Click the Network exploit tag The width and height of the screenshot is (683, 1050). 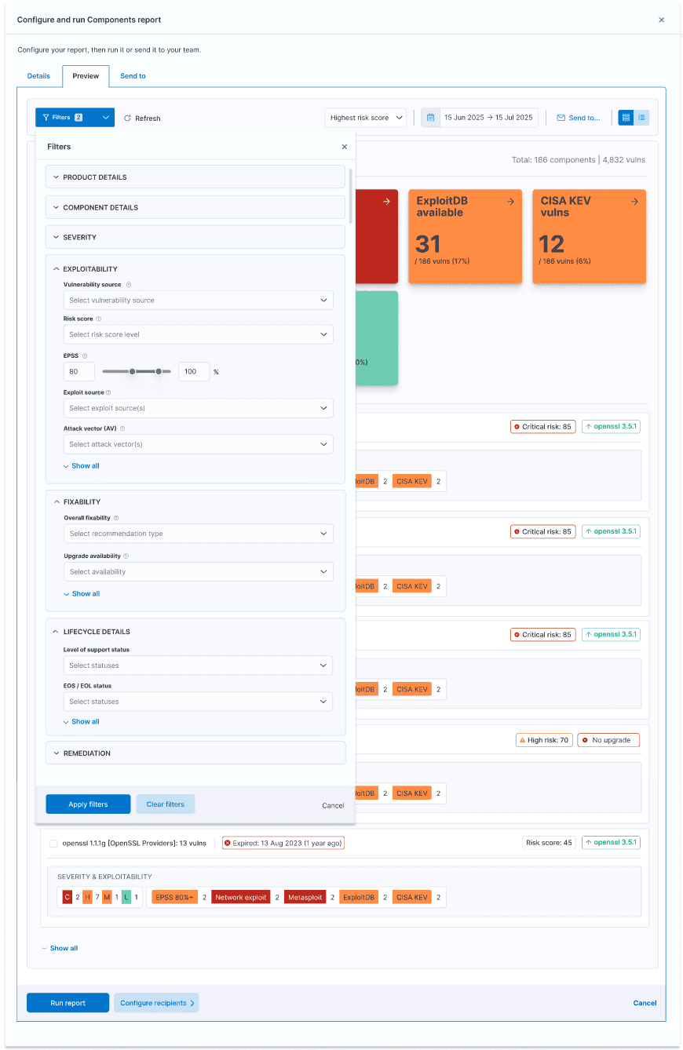(x=242, y=897)
